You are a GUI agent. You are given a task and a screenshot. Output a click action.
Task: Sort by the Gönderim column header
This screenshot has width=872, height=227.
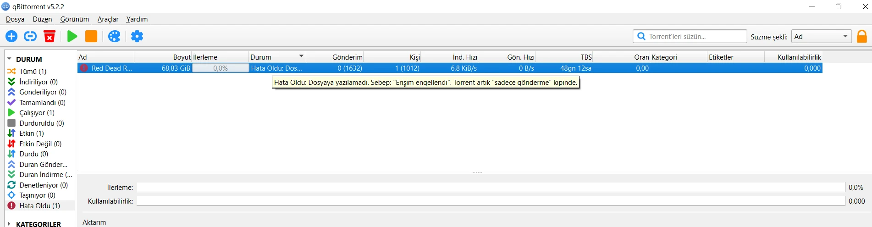point(335,57)
